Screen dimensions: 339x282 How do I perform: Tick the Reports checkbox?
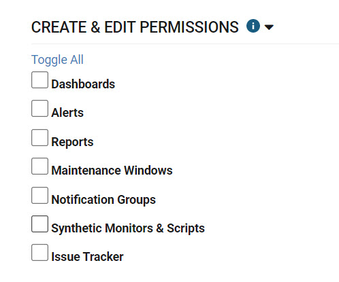(x=39, y=138)
